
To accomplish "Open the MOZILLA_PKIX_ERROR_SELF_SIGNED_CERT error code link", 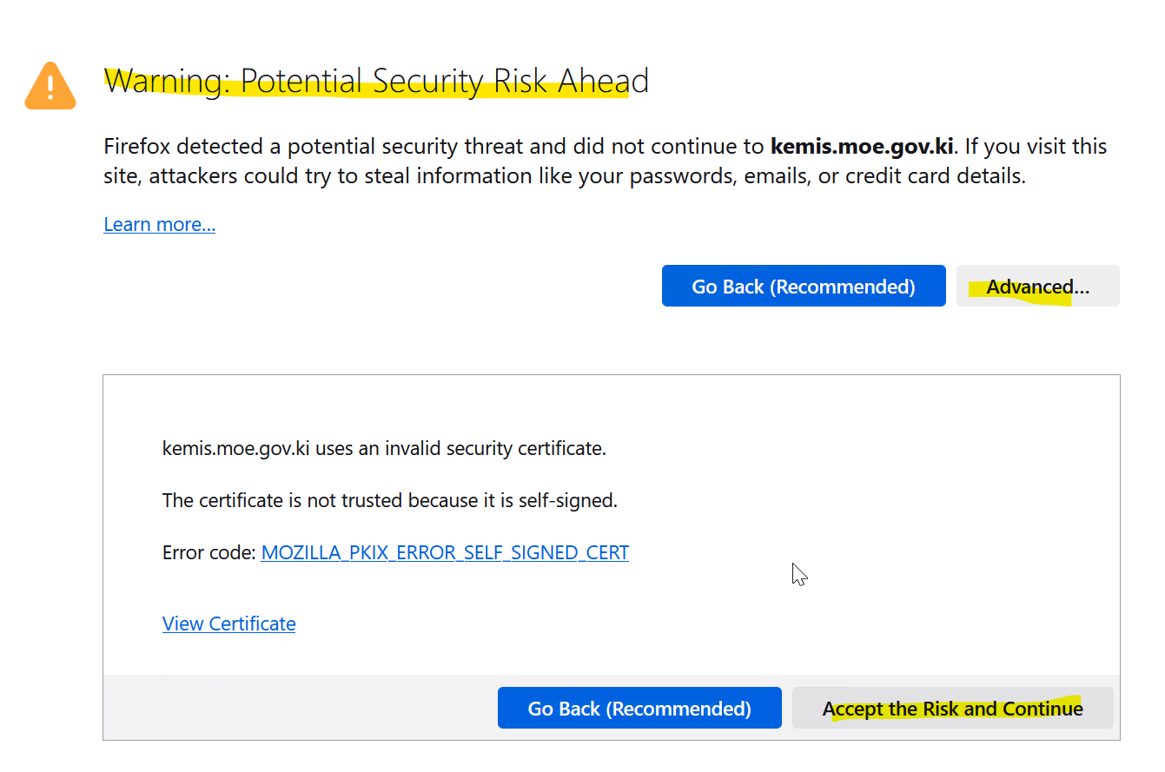I will pos(445,552).
